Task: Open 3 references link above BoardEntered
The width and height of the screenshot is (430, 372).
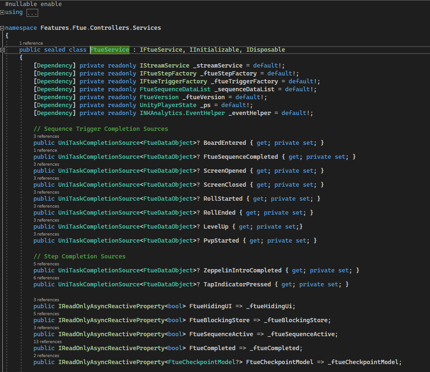Action: tap(47, 136)
